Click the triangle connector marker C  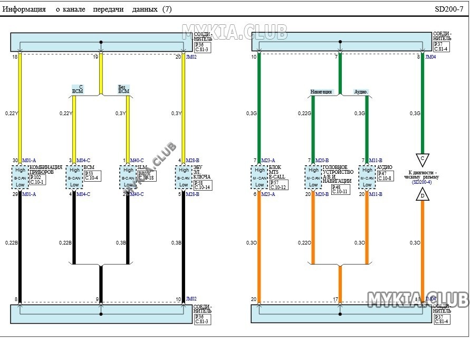pyautogui.click(x=423, y=159)
